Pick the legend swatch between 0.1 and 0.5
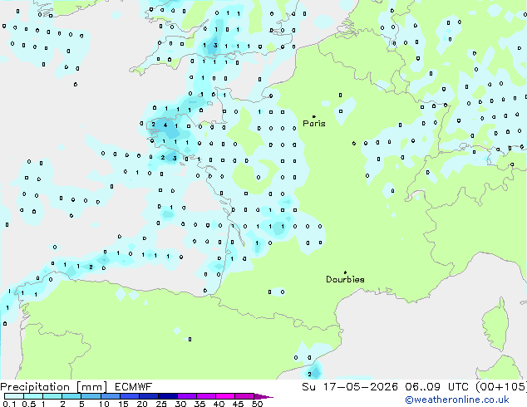Screen dimensions: 527x407 click(14, 396)
